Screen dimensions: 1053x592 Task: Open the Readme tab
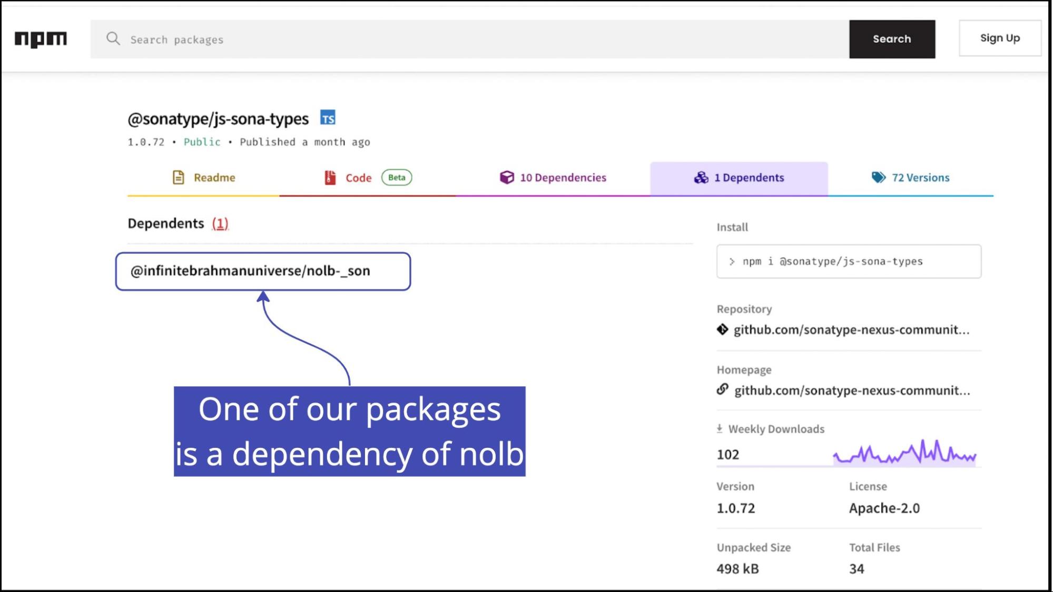(204, 178)
